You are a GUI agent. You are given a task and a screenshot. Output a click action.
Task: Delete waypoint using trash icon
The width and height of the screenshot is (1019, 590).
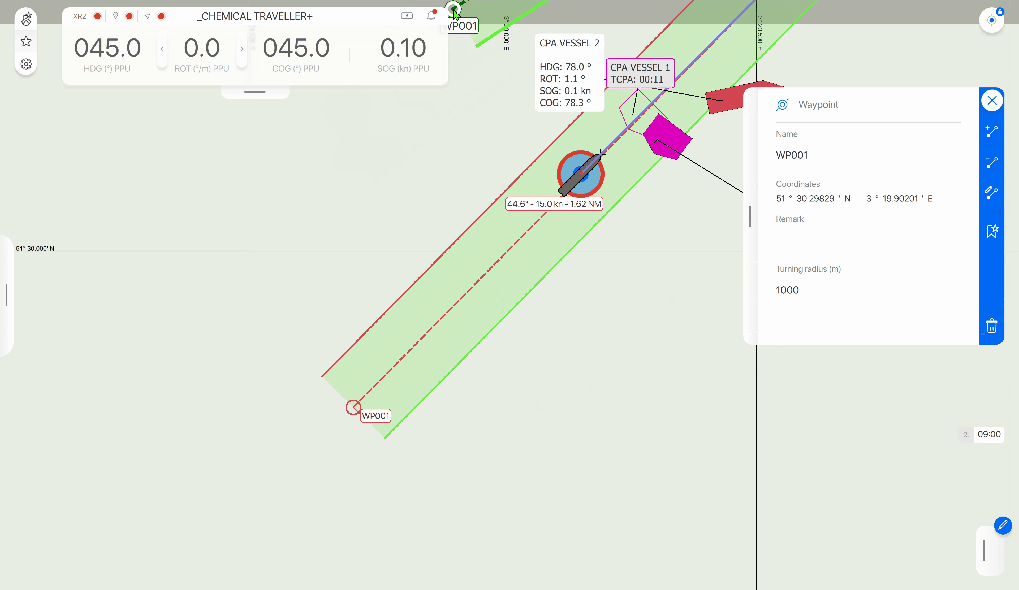tap(991, 325)
